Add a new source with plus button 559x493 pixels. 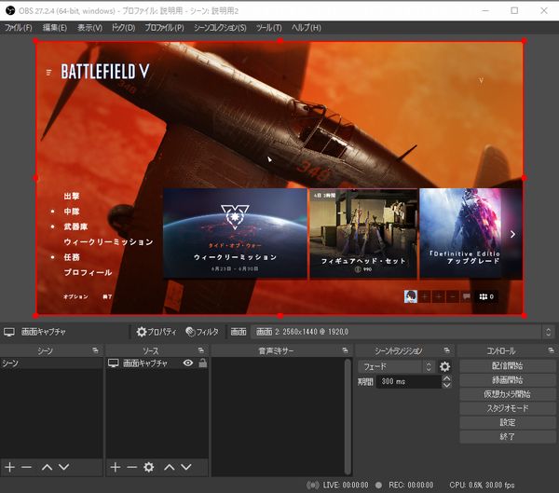pos(116,467)
